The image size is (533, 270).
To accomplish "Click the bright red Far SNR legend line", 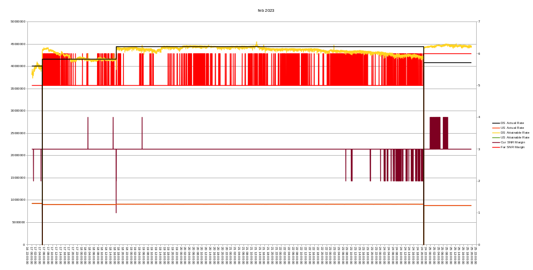I will coord(496,147).
